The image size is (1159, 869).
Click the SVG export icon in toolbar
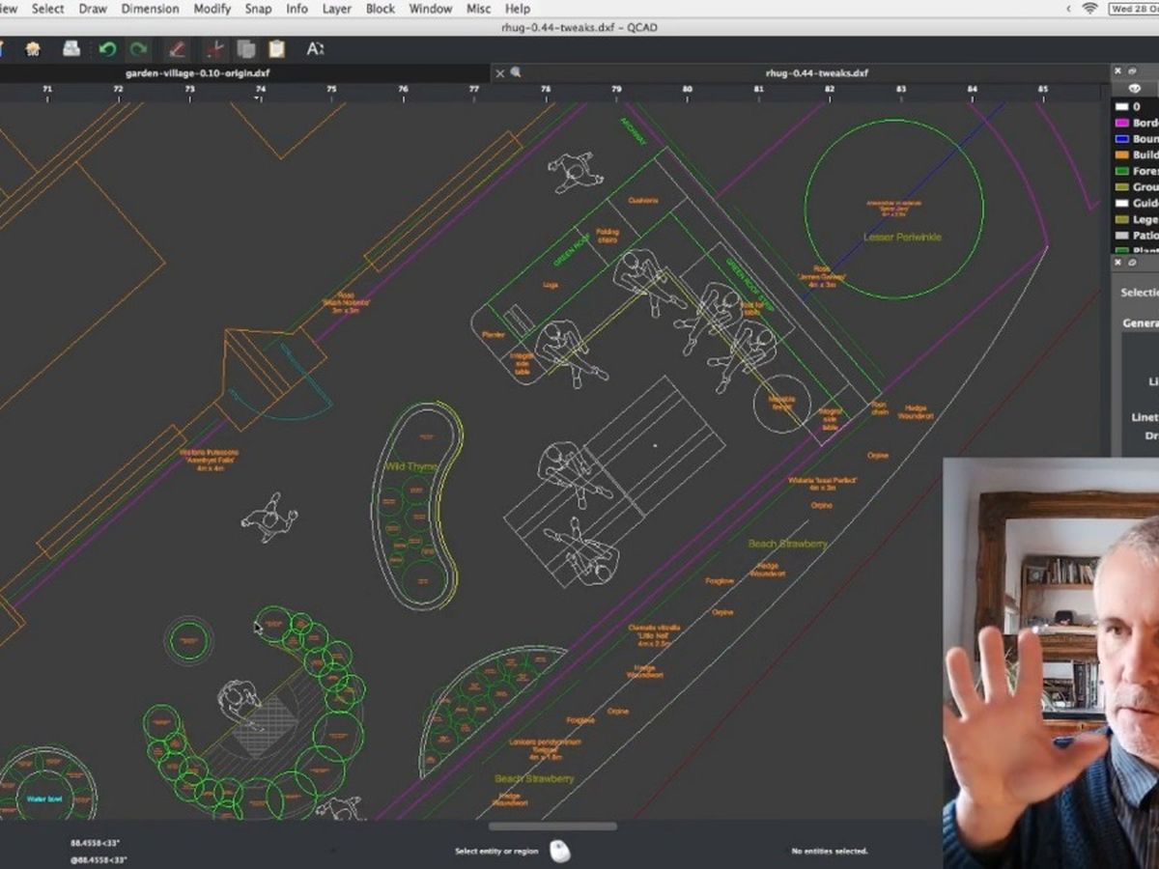[33, 48]
